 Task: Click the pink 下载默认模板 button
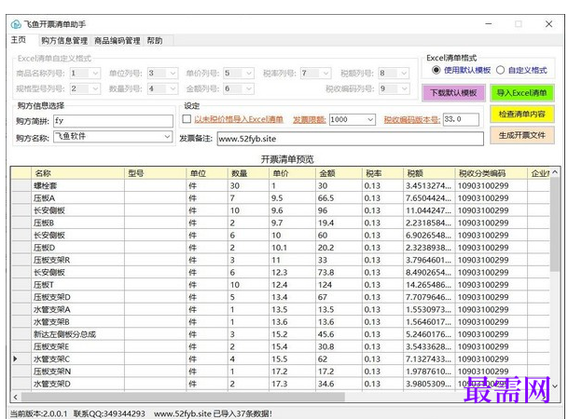(x=453, y=93)
